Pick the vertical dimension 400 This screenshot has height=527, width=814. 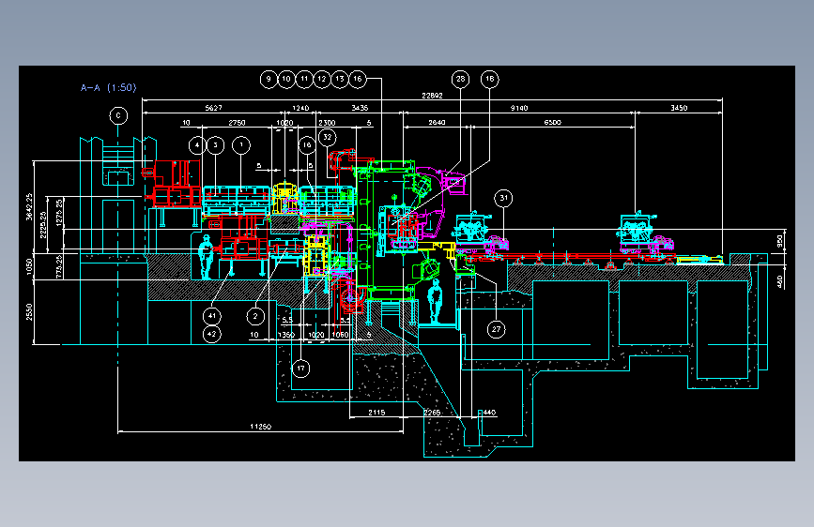click(x=779, y=281)
